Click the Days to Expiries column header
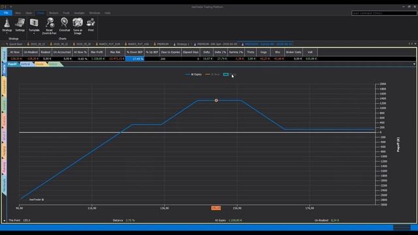The image size is (418, 235). pyautogui.click(x=170, y=52)
